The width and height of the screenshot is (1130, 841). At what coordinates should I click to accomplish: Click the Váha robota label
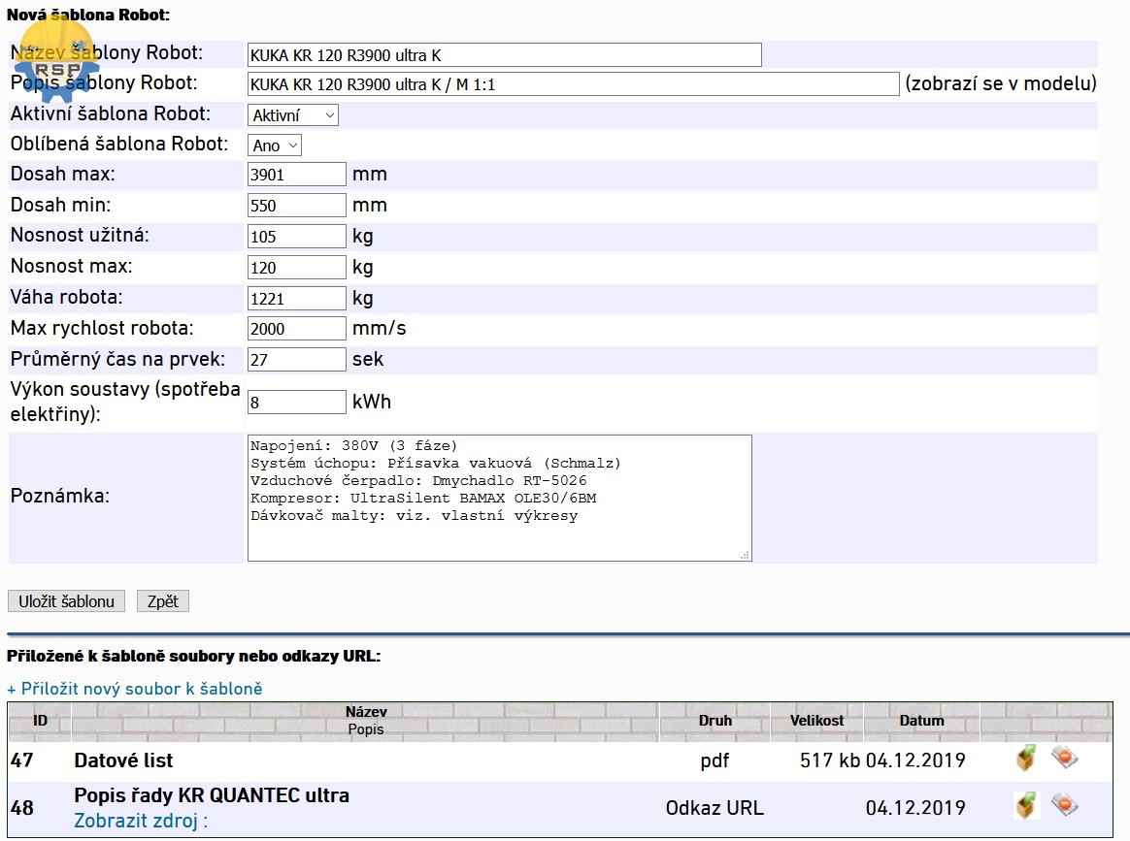(x=66, y=297)
